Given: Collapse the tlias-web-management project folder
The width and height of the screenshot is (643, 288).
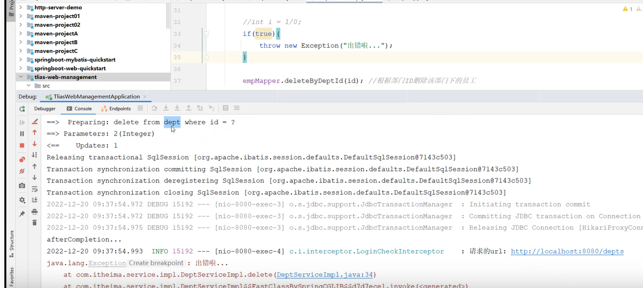Looking at the screenshot, I should pos(20,77).
